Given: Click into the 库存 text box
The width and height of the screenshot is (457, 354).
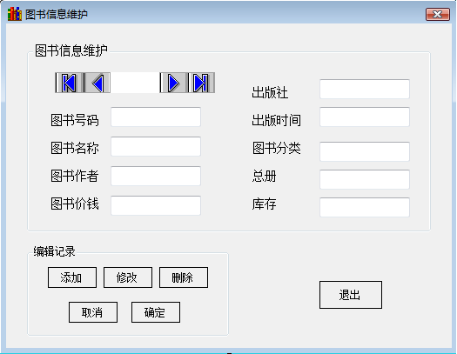Looking at the screenshot, I should point(365,207).
